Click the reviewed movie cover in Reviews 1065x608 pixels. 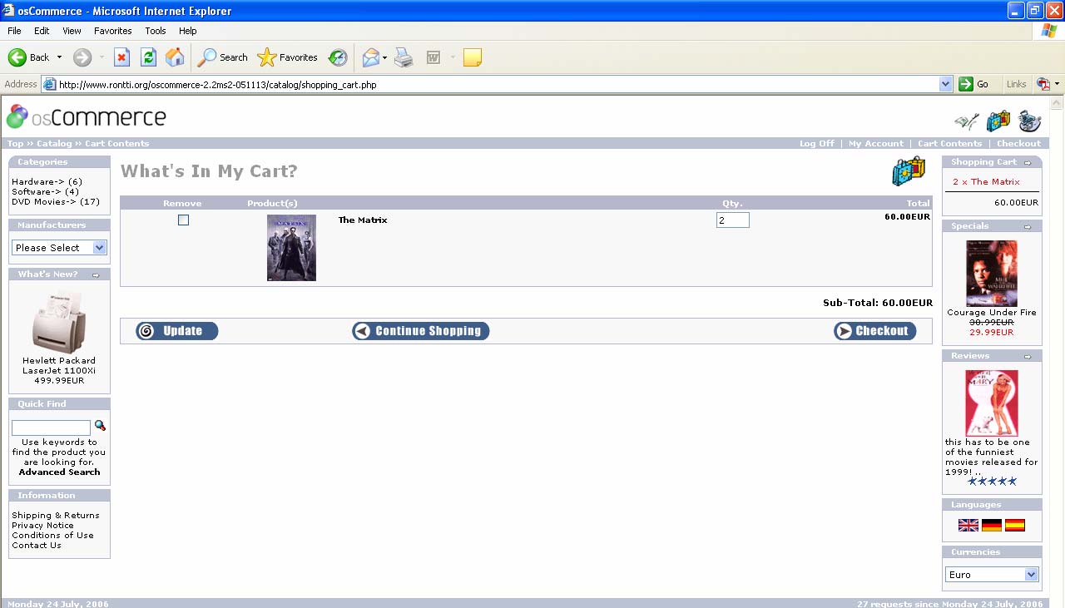click(992, 403)
